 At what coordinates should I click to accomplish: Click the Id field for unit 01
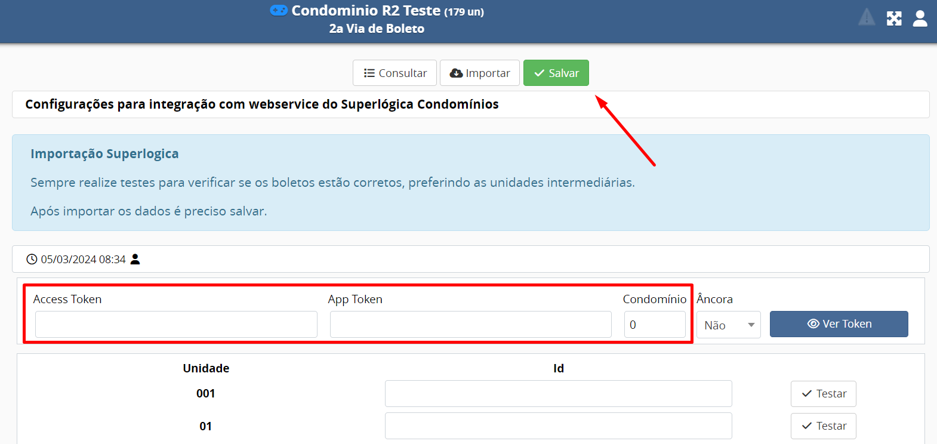[x=559, y=426]
